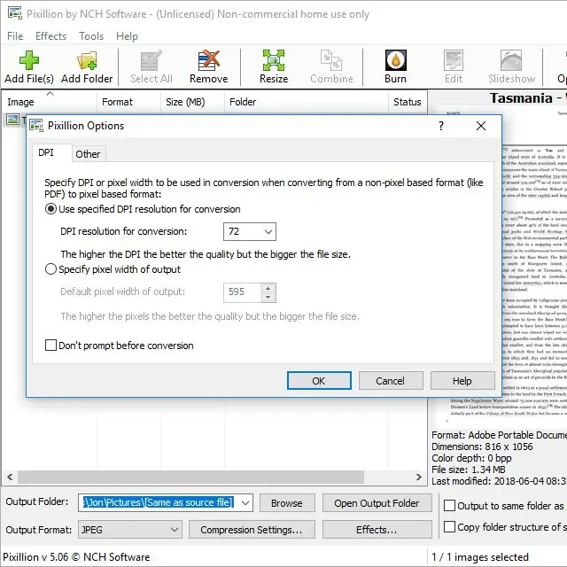The height and width of the screenshot is (567, 567).
Task: Enable Don't prompt before conversion
Action: pos(51,345)
